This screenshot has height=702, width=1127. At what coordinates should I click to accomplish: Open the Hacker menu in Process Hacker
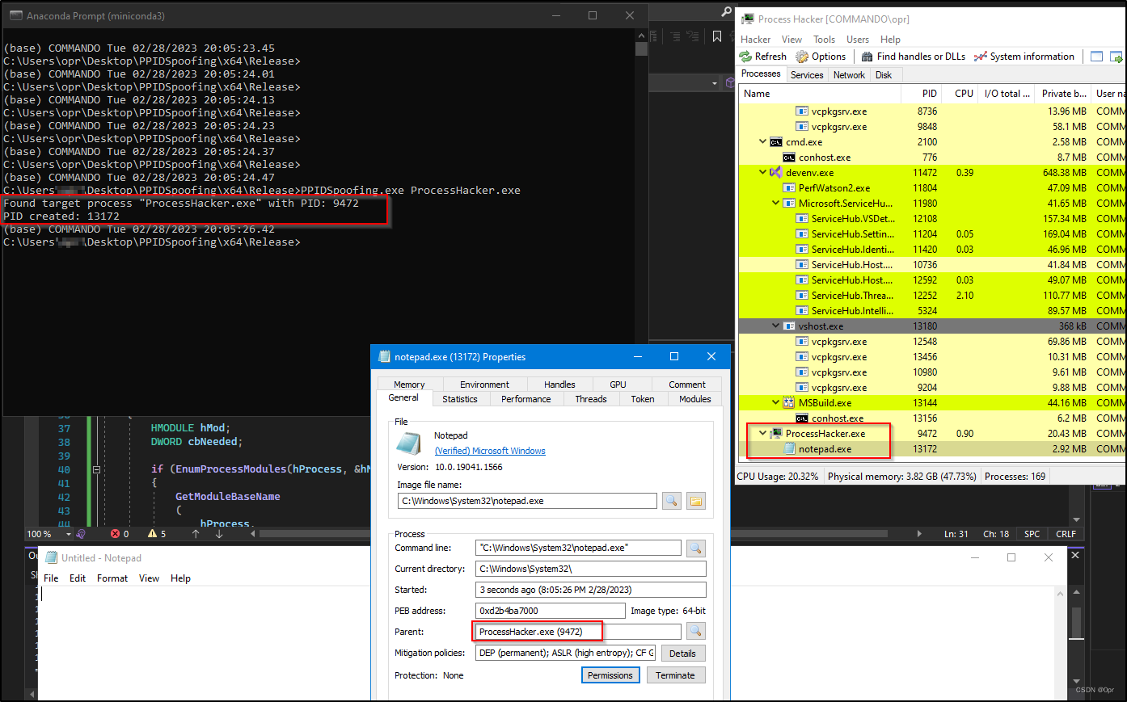tap(756, 39)
